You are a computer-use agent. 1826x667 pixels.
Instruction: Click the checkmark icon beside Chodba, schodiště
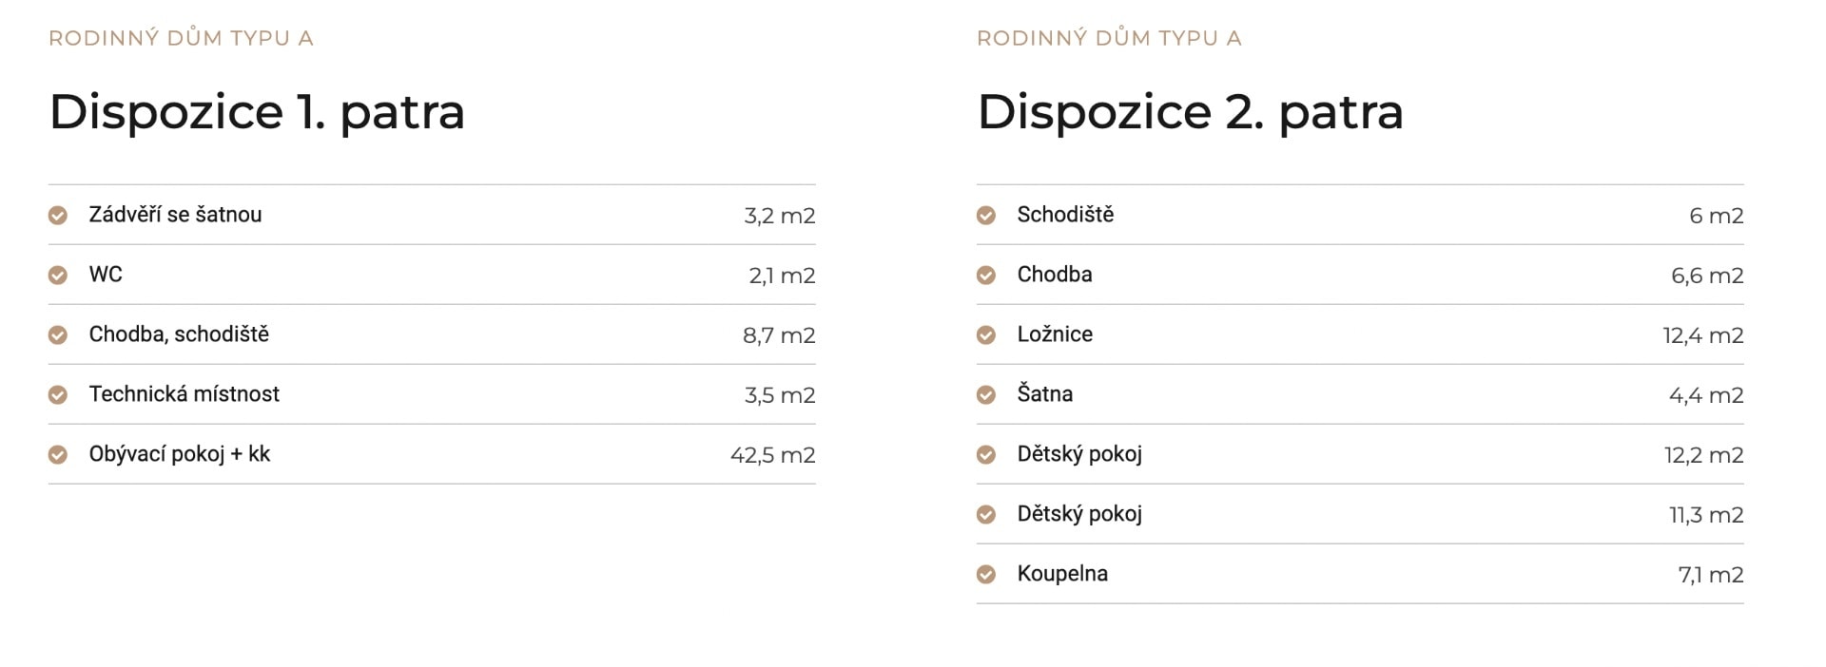[58, 335]
